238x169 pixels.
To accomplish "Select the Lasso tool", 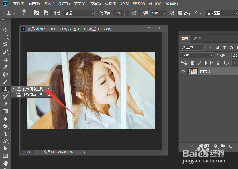I will click(x=5, y=45).
